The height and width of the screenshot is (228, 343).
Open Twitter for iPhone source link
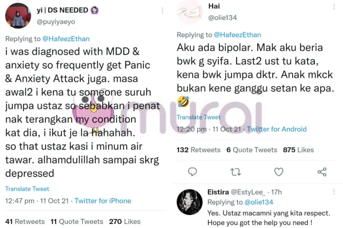[x=103, y=201]
